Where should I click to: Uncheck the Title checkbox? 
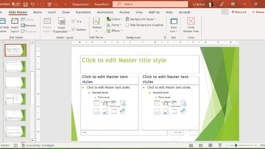(x=73, y=21)
